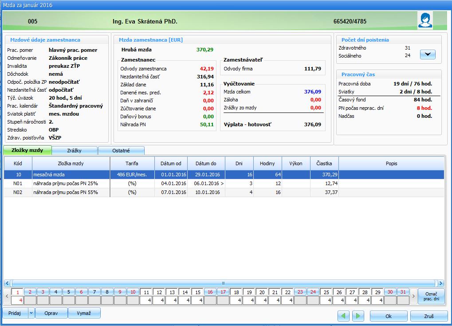Click Mzda celkom value 376,09
The image size is (452, 326).
pos(312,92)
